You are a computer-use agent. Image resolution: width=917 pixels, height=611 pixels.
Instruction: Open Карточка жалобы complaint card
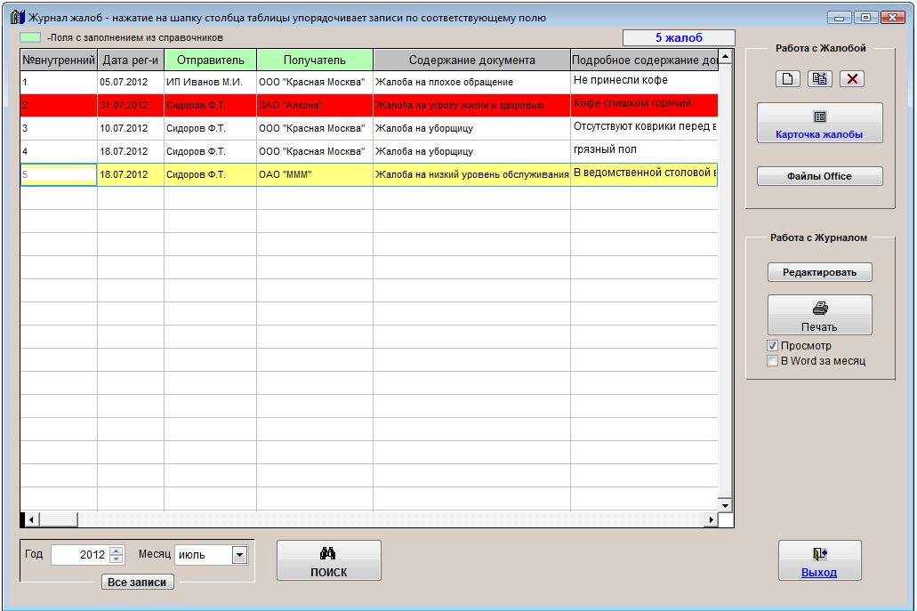click(x=819, y=124)
